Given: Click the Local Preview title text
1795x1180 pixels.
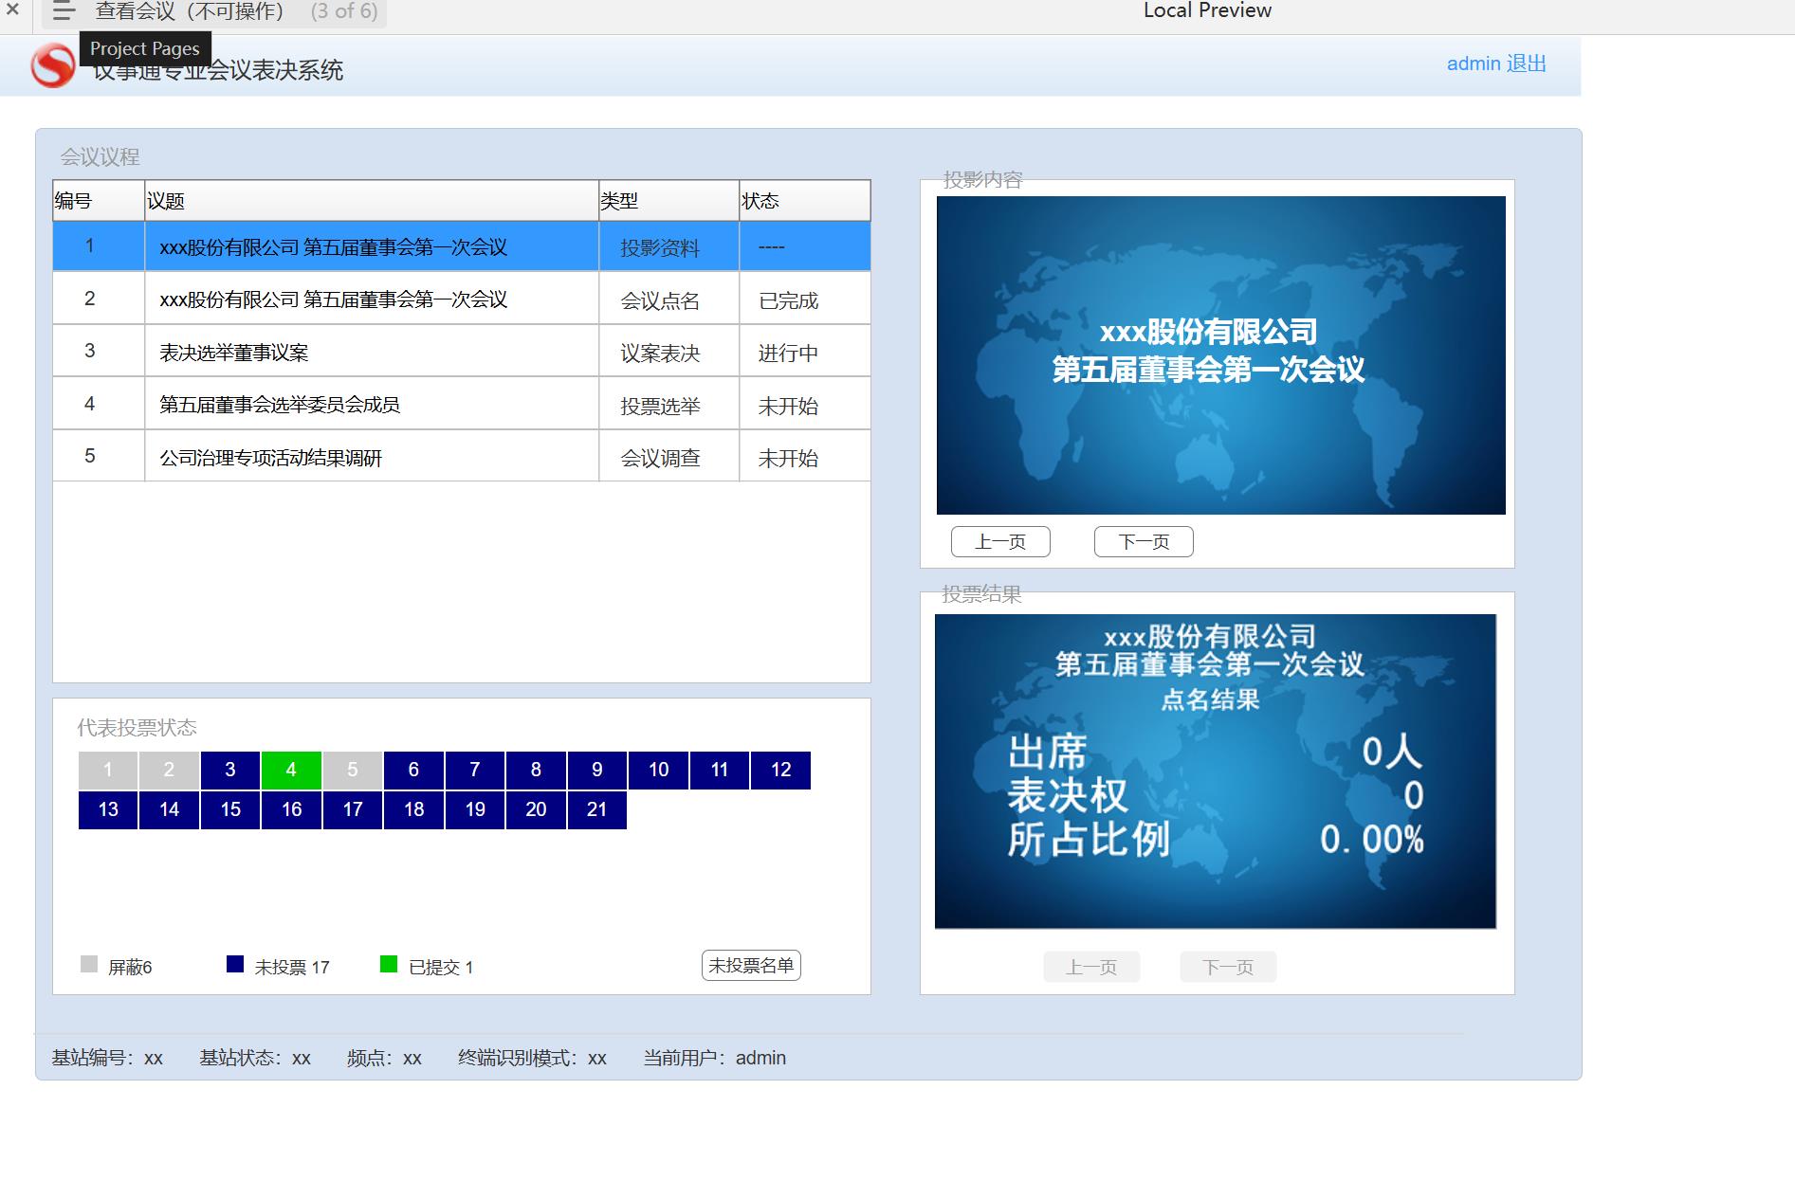Looking at the screenshot, I should click(x=1207, y=10).
